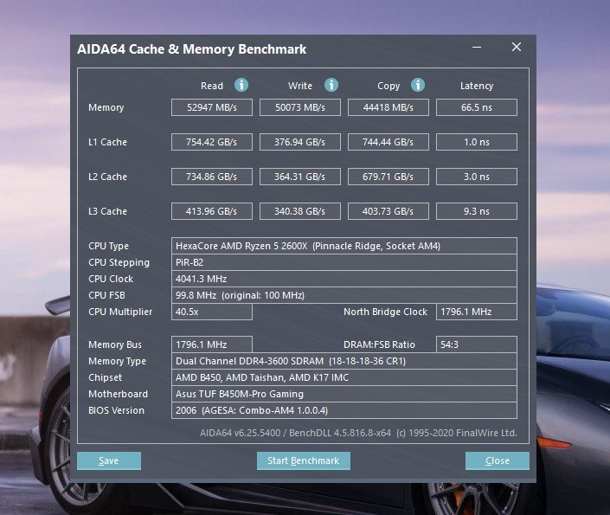
Task: Select Memory write value 50073 MB/s
Action: [x=300, y=107]
